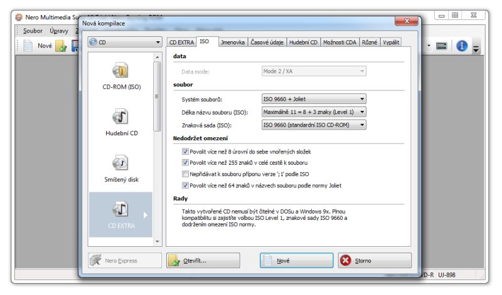The width and height of the screenshot is (502, 295).
Task: Open the Soubor menu in the Nero window
Action: [x=33, y=31]
